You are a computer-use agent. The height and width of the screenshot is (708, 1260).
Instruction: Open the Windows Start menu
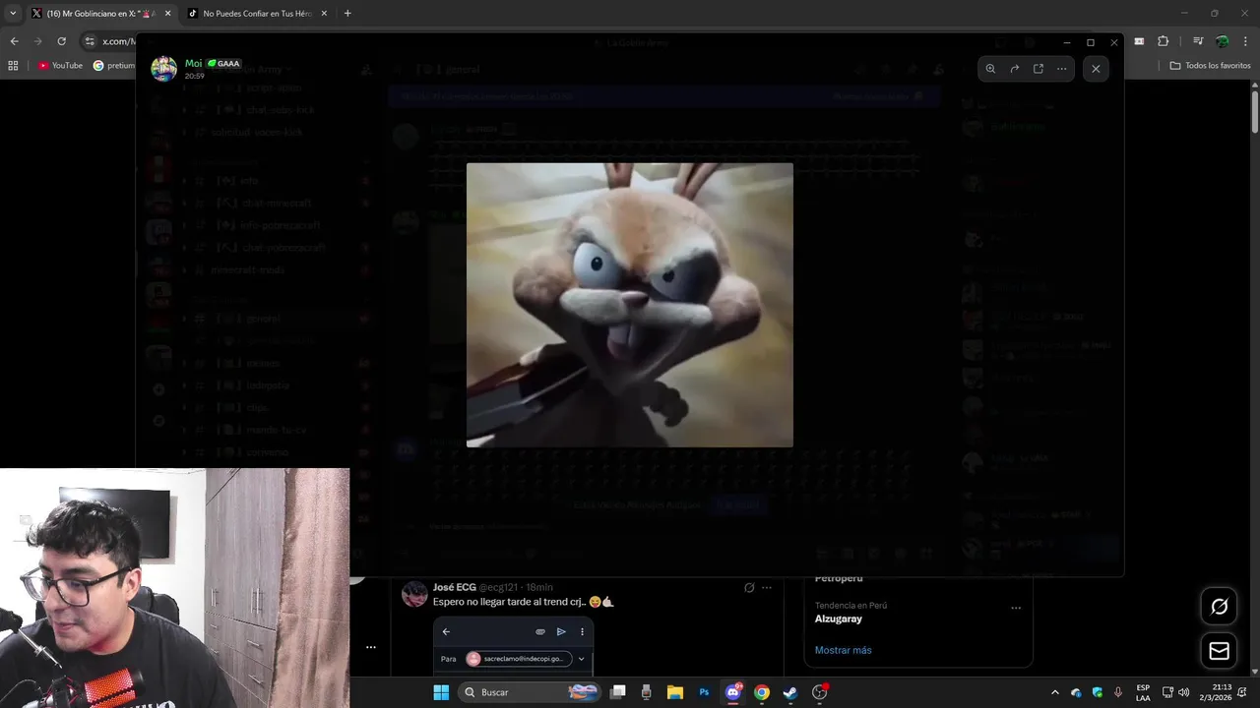441,692
